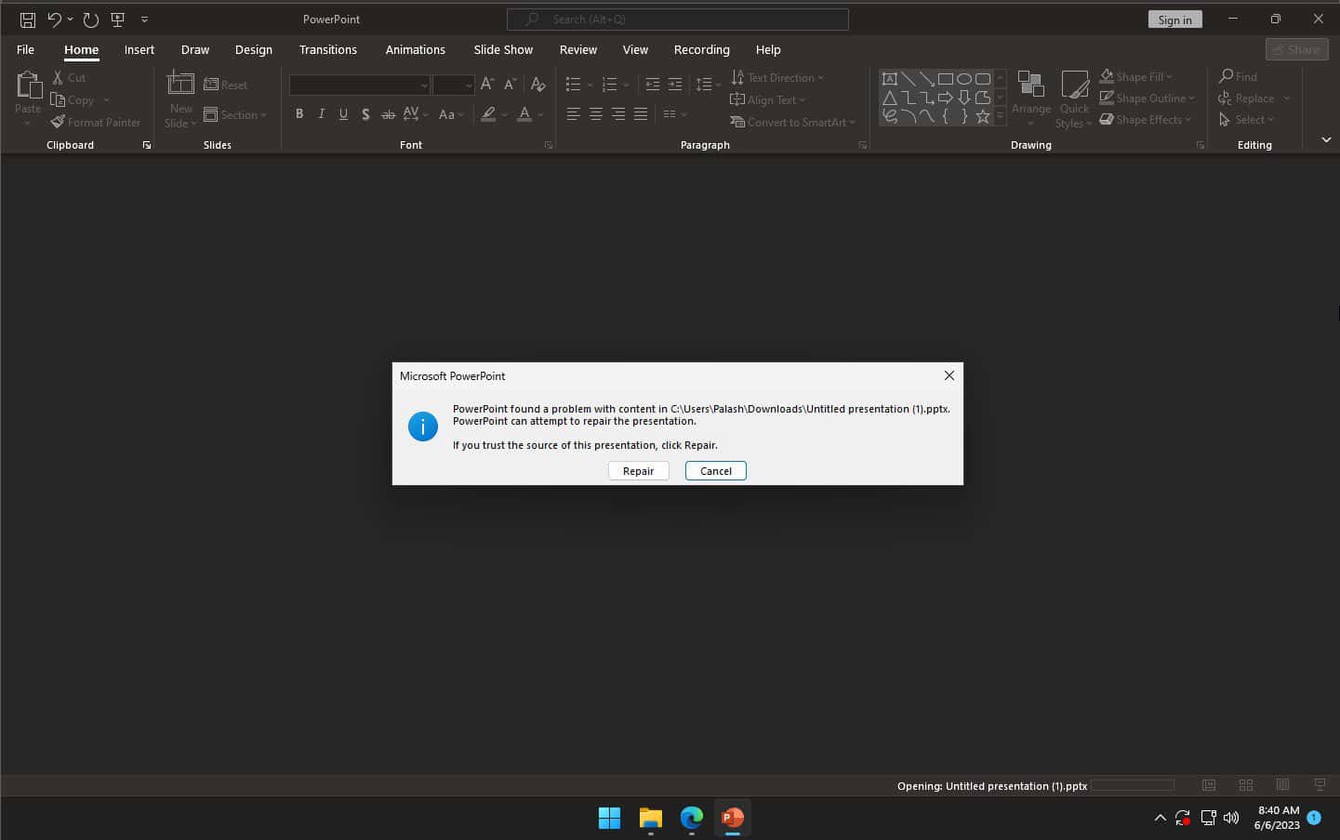Click the Numbering list icon
1340x840 pixels.
click(x=609, y=85)
